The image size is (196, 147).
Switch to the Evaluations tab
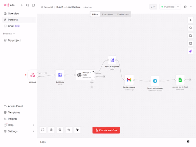click(123, 14)
